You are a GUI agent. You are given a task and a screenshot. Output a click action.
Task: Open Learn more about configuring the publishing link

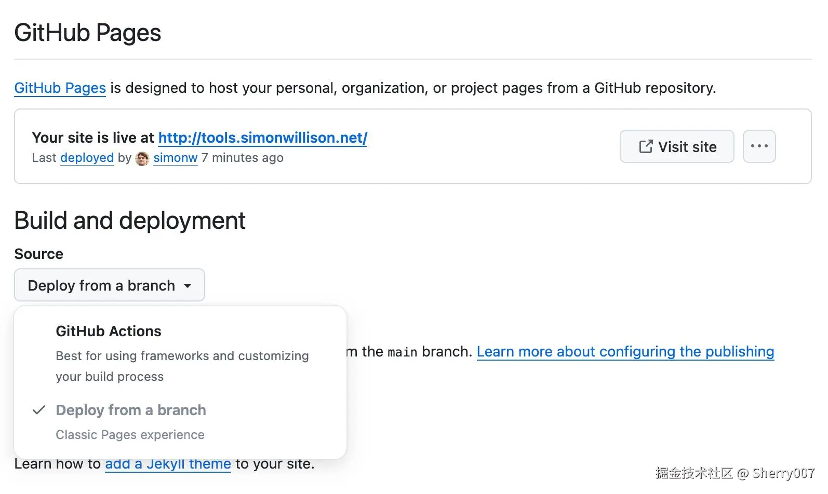(x=625, y=352)
